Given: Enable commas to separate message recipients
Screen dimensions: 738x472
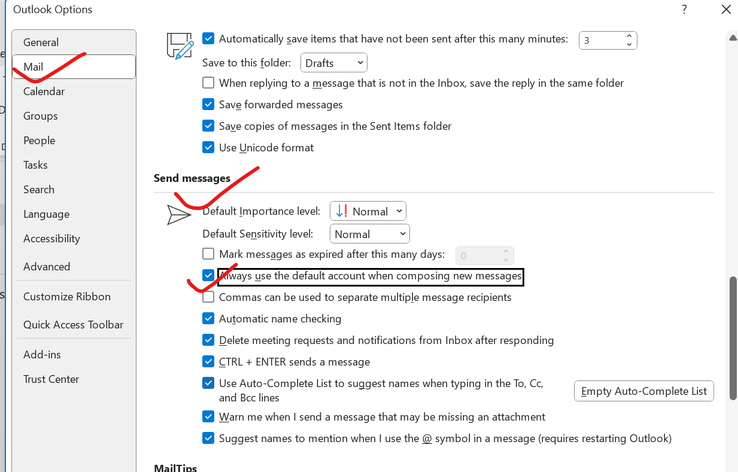Looking at the screenshot, I should 208,297.
